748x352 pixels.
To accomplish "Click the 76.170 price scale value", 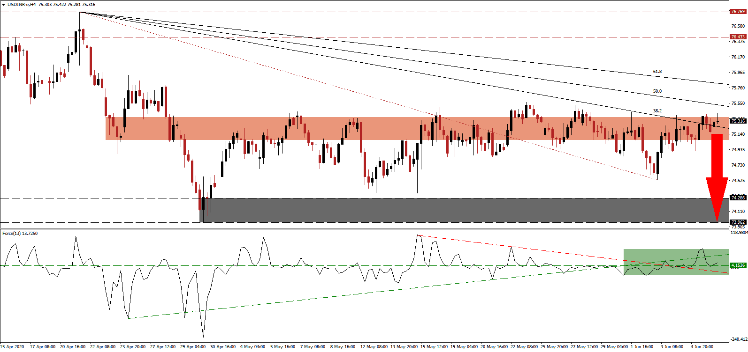I will [738, 57].
